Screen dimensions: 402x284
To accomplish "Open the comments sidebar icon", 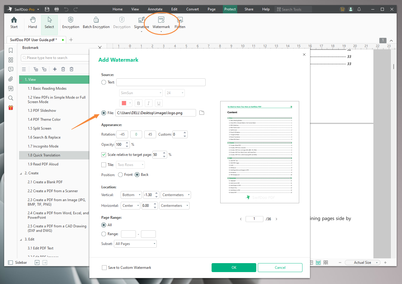I will point(11,69).
